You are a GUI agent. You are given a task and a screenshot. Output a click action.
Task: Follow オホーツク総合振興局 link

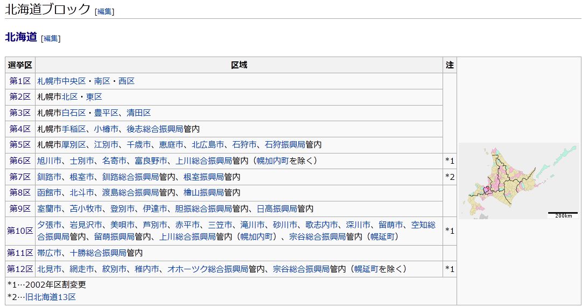tap(208, 269)
